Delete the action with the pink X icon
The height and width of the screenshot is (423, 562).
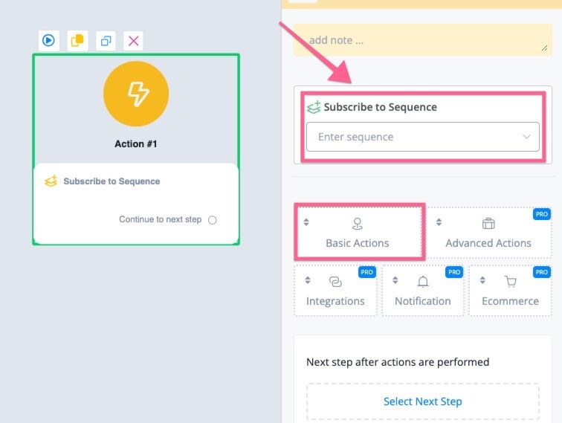[133, 41]
